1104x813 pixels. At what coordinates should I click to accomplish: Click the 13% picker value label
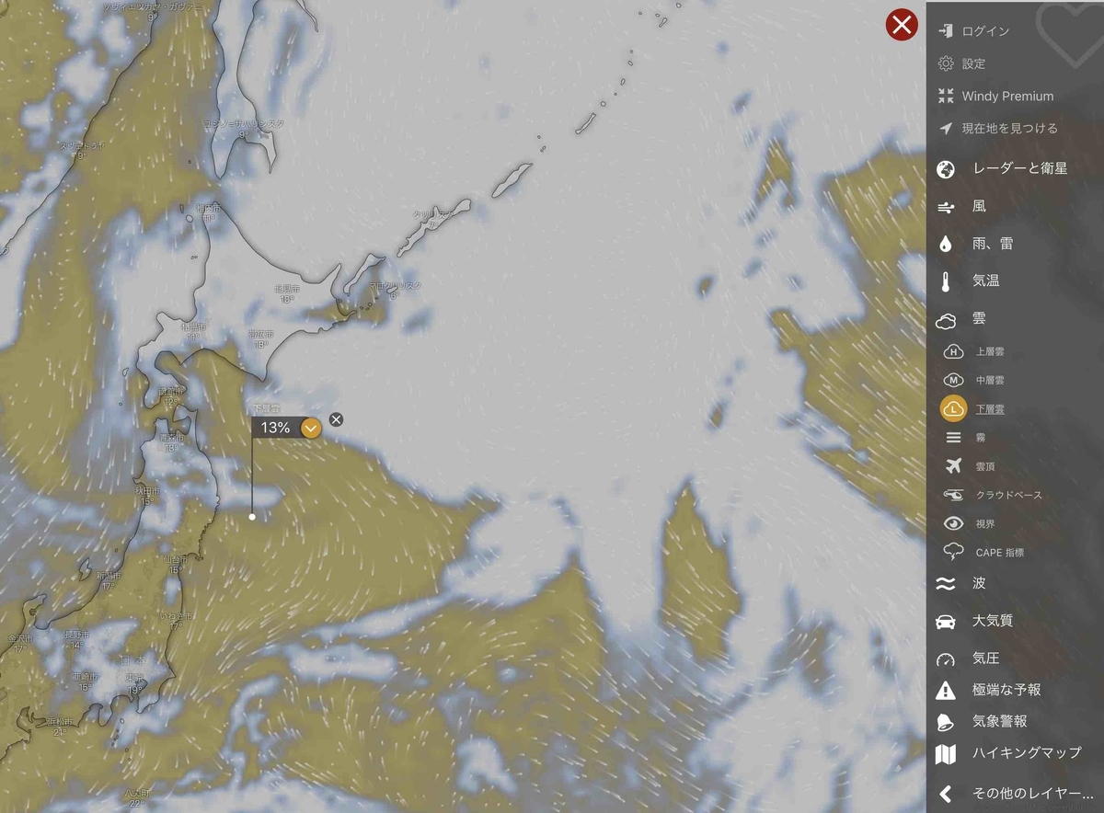click(275, 428)
